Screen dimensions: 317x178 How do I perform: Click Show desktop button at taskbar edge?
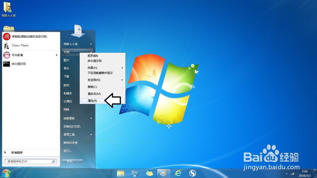tap(315, 174)
